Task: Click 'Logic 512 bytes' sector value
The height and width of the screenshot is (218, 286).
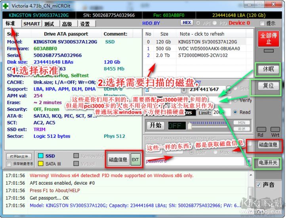Action: (x=52, y=136)
